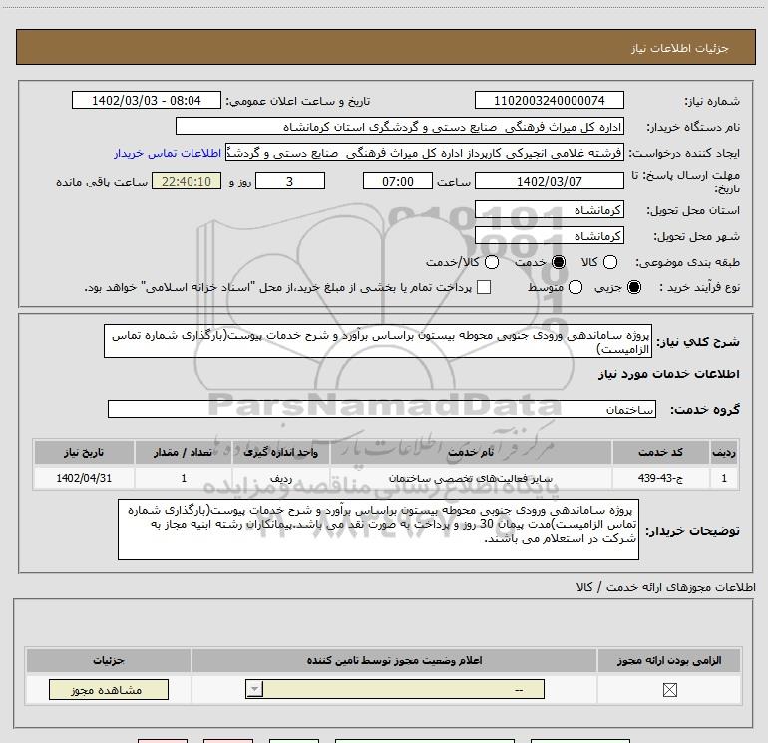
Task: Click the buyer notes text area
Action: [x=378, y=530]
